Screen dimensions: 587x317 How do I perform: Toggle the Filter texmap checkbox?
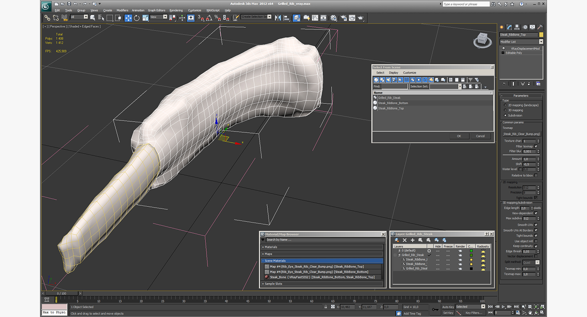536,146
